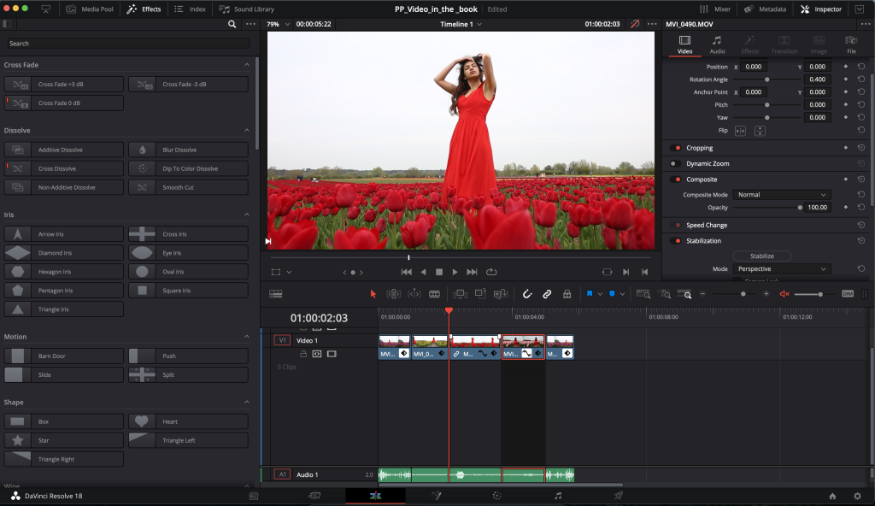This screenshot has width=875, height=506.
Task: Toggle timeline Snapping magnet icon
Action: pyautogui.click(x=526, y=294)
